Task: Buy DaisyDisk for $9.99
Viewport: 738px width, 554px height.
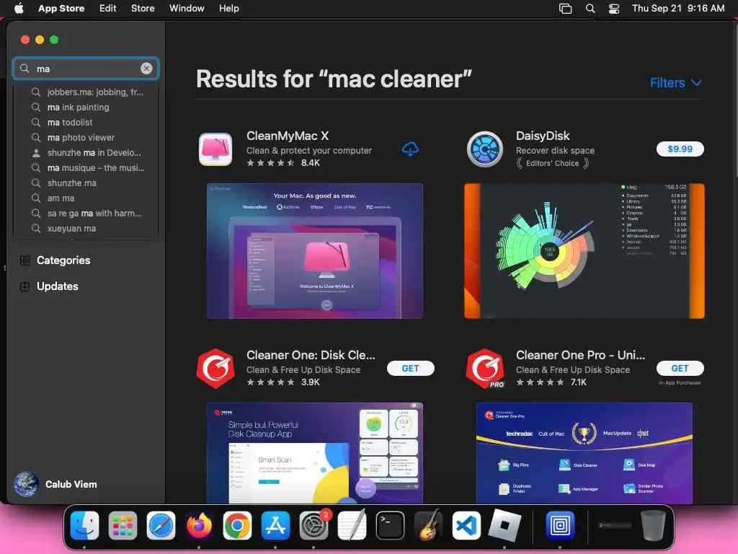Action: 680,149
